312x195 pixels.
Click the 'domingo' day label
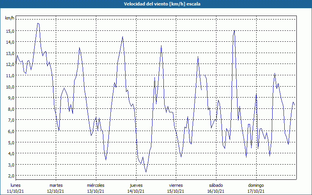pos(256,185)
